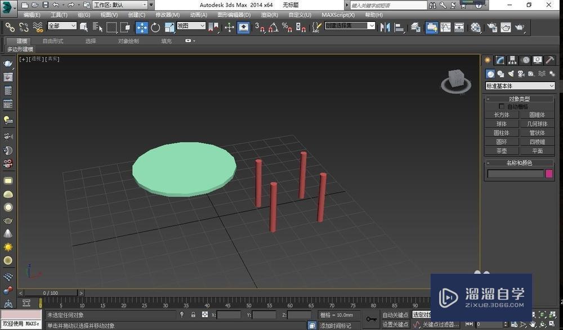
Task: Click the 茶壶 primitive button
Action: pos(502,151)
